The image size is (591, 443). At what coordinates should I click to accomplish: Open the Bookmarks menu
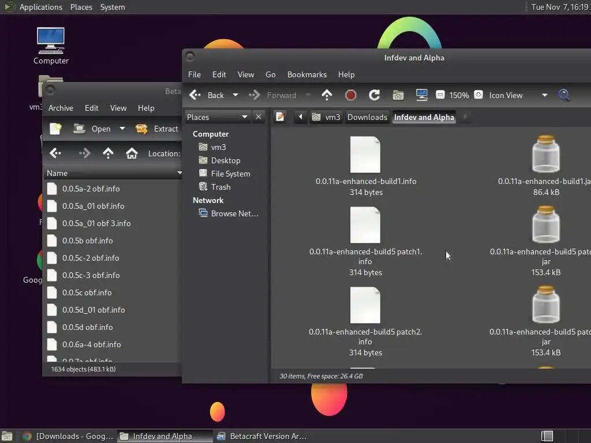coord(307,74)
